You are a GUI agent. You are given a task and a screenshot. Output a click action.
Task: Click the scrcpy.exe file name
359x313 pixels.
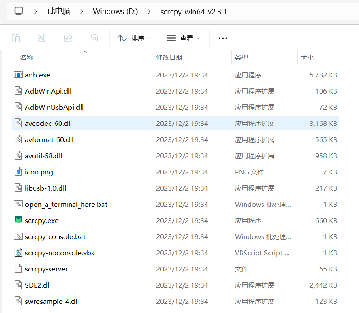(42, 221)
